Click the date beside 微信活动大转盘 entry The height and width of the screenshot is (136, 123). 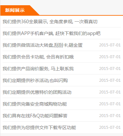coord(110,45)
